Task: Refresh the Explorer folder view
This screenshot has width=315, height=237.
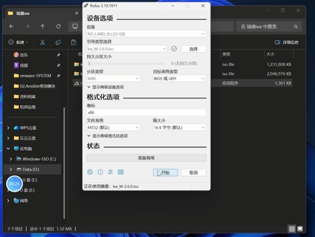Action: (x=58, y=26)
